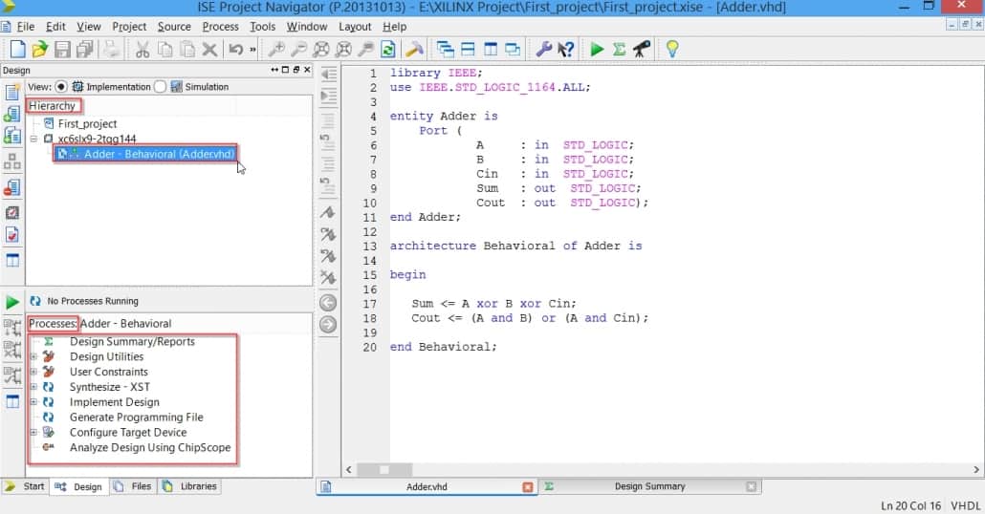Open the Process menu

(220, 27)
